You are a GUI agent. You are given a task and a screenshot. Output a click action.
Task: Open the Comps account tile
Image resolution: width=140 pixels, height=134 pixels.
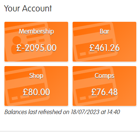click(x=104, y=86)
